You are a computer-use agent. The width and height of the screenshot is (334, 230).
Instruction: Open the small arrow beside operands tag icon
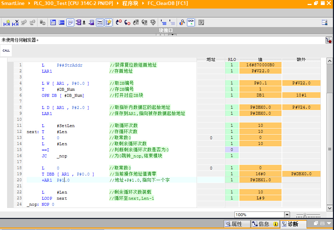(84, 22)
